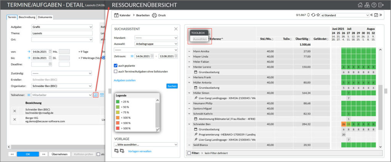Screen dimensions: 391x162
Task: Collapse the Schneider Ben row
Action: tap(189, 124)
